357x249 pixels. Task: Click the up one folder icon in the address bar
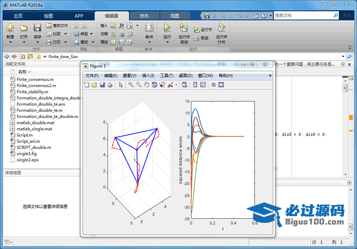[22, 56]
